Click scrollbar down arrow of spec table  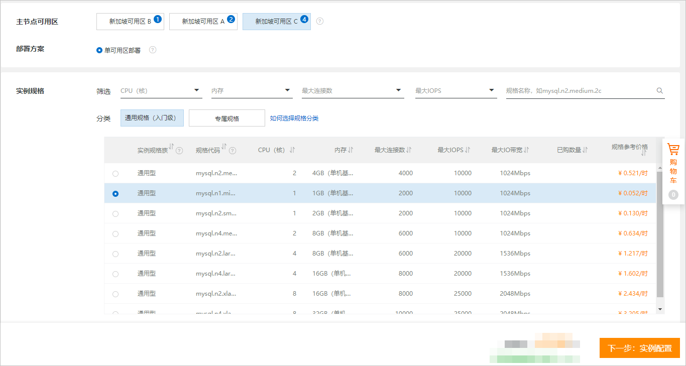coord(660,309)
